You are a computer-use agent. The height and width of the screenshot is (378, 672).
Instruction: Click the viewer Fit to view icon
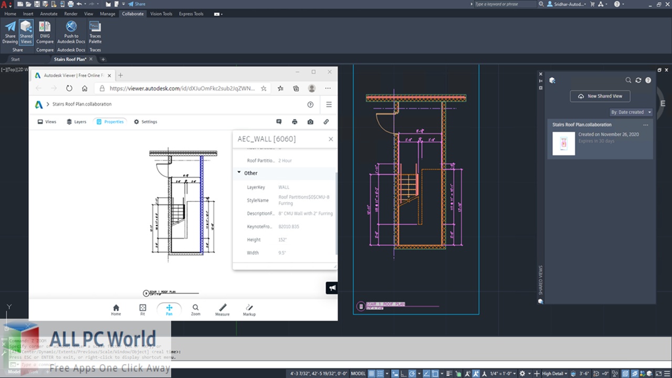coord(142,310)
